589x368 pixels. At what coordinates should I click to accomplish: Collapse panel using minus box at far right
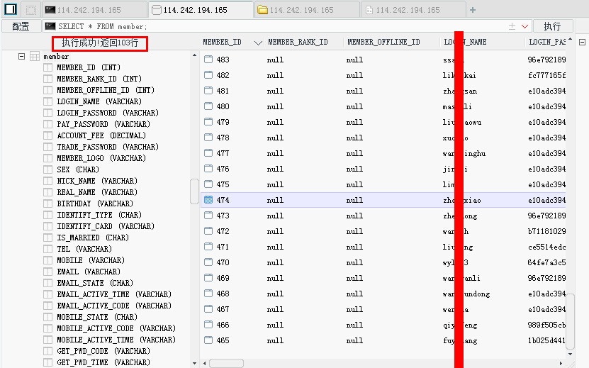582,42
